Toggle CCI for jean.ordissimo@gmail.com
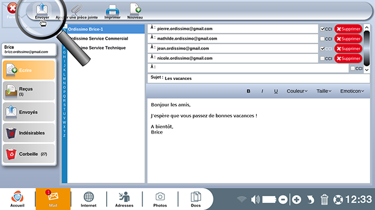Screen dimensions: 375x210 (322, 48)
